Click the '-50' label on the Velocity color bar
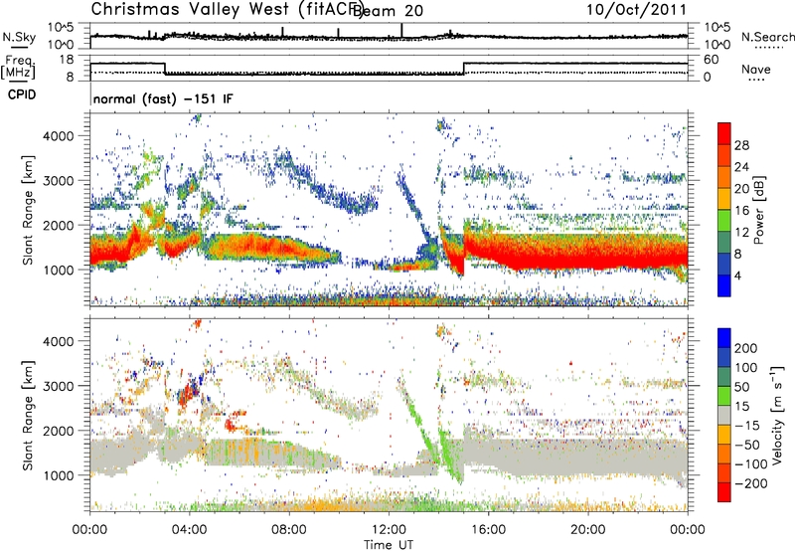This screenshot has height=551, width=795. tap(747, 445)
